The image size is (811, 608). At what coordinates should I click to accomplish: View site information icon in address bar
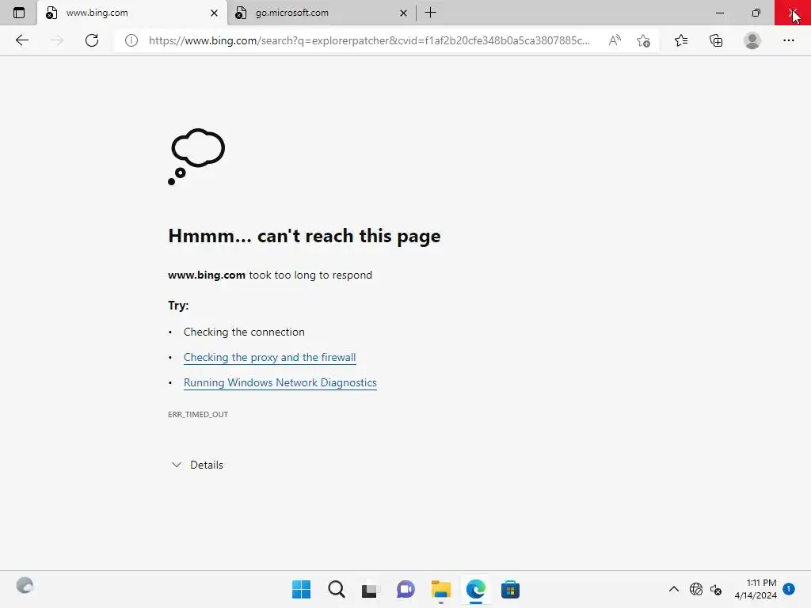point(131,40)
